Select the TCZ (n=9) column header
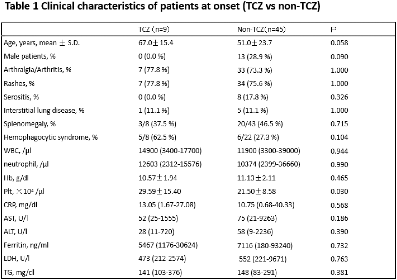The width and height of the screenshot is (397, 280). 154,30
